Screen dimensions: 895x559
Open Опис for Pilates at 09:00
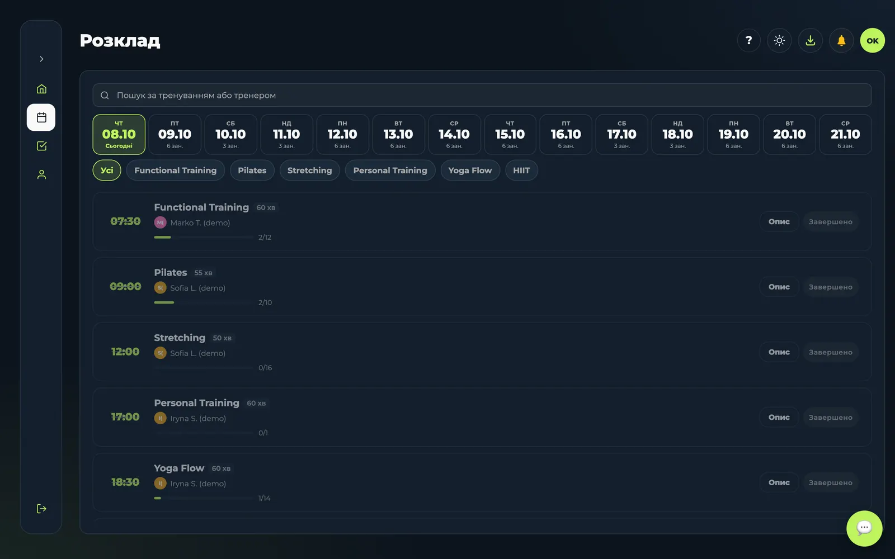click(x=779, y=287)
